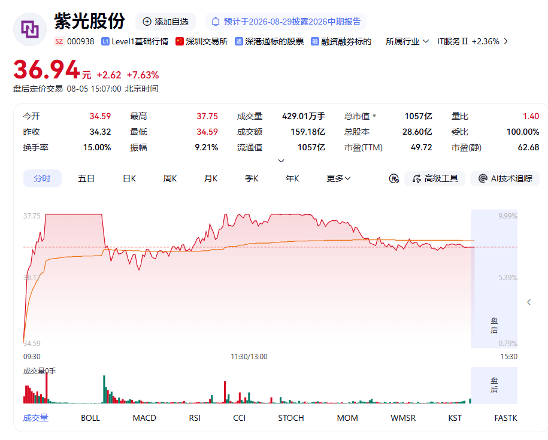Click the 159.18亿 turnover value
This screenshot has width=548, height=440.
tap(308, 132)
